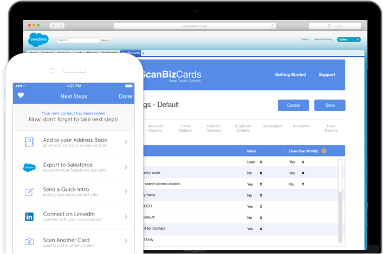Screen dimensions: 383x254
Task: Click the browser reload icon in address bar
Action: [272, 26]
